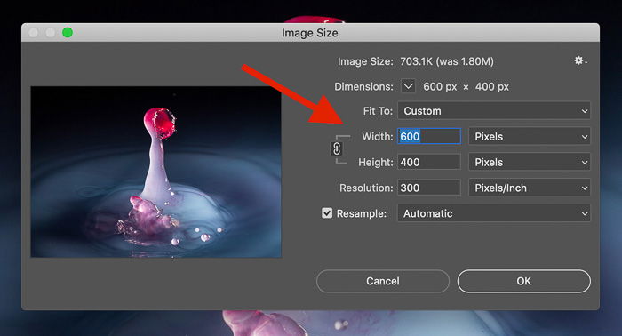Open the gear settings menu icon
This screenshot has height=336, width=622.
580,60
